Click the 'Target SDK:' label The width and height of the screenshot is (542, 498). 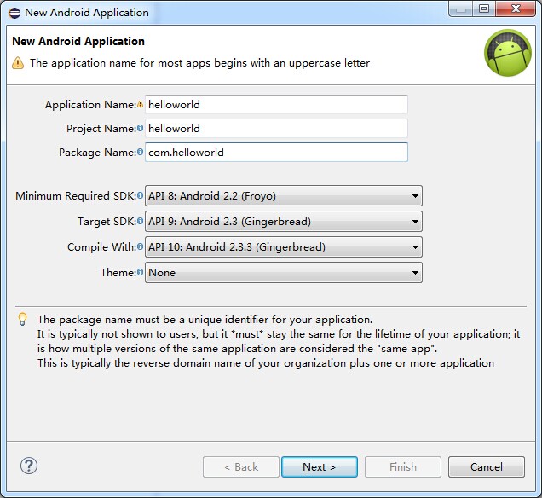[x=107, y=222]
